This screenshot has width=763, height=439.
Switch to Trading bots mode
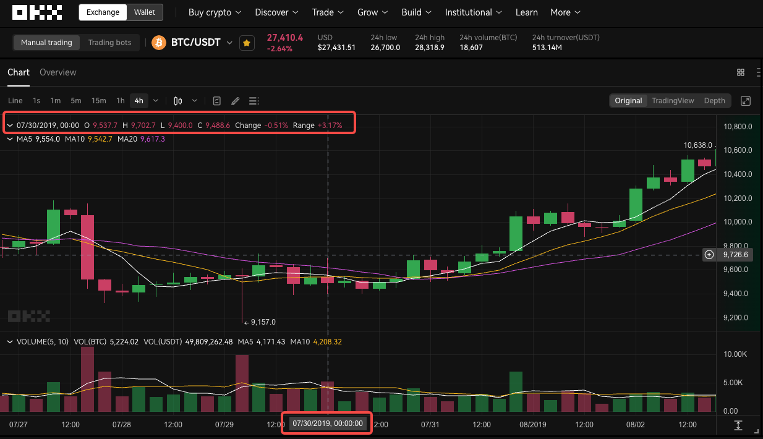coord(109,43)
